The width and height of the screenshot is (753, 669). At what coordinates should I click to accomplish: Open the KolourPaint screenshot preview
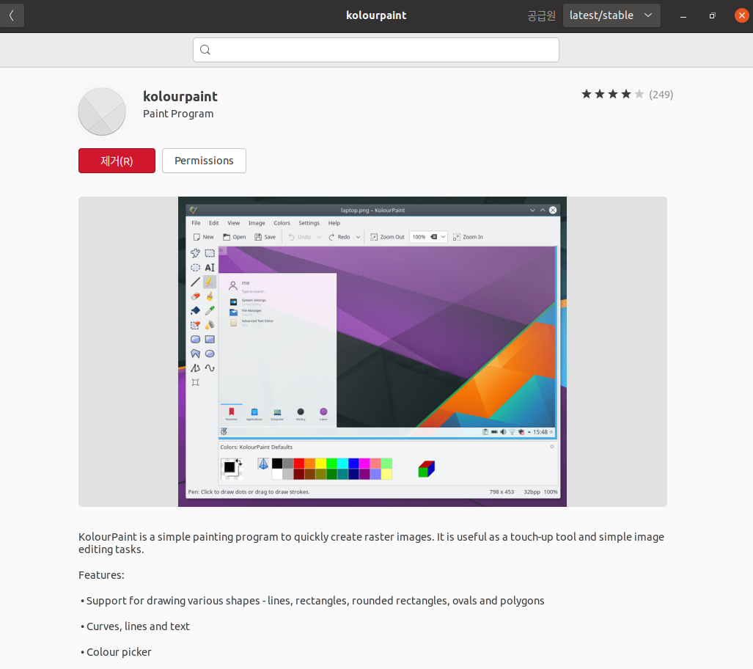372,351
